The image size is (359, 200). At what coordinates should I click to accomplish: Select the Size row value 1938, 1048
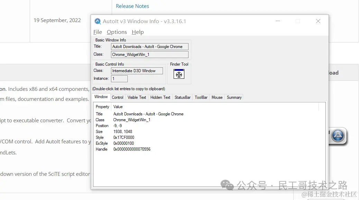pyautogui.click(x=123, y=132)
